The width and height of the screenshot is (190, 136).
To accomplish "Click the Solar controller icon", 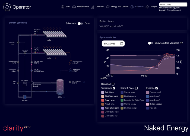I will (x=25, y=84).
